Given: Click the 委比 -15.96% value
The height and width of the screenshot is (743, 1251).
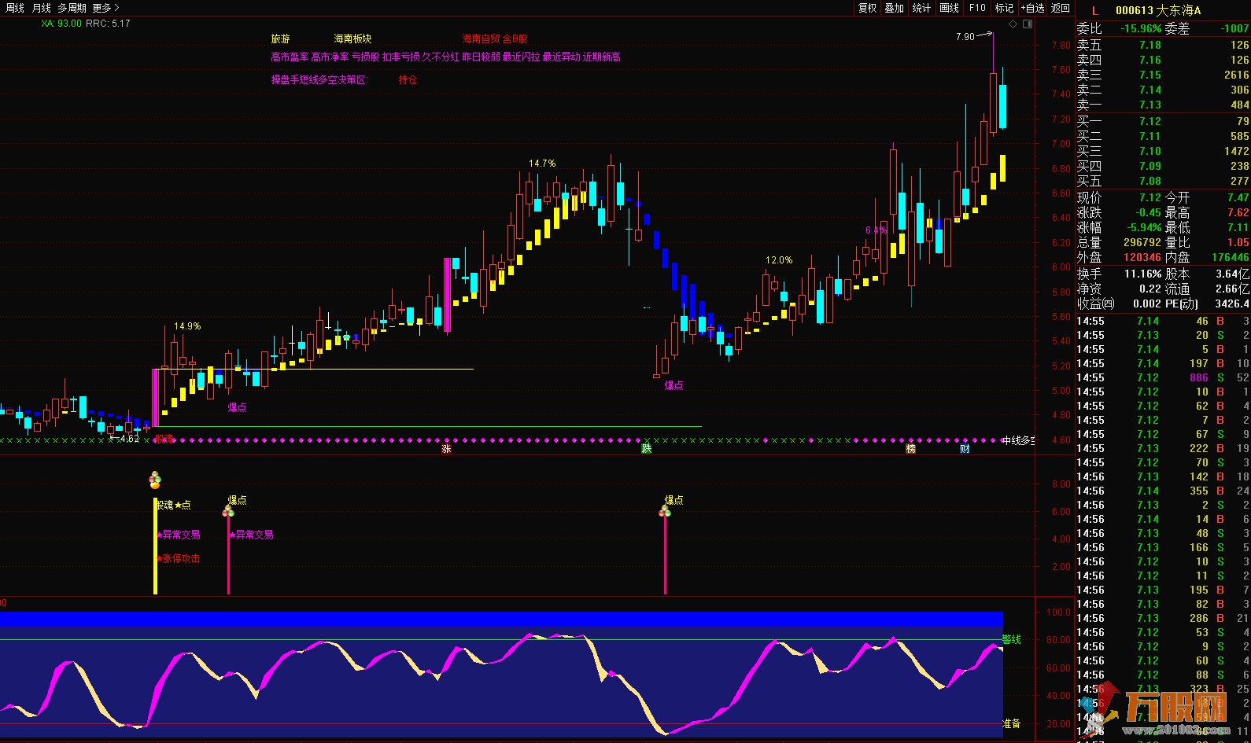Looking at the screenshot, I should (x=1141, y=29).
